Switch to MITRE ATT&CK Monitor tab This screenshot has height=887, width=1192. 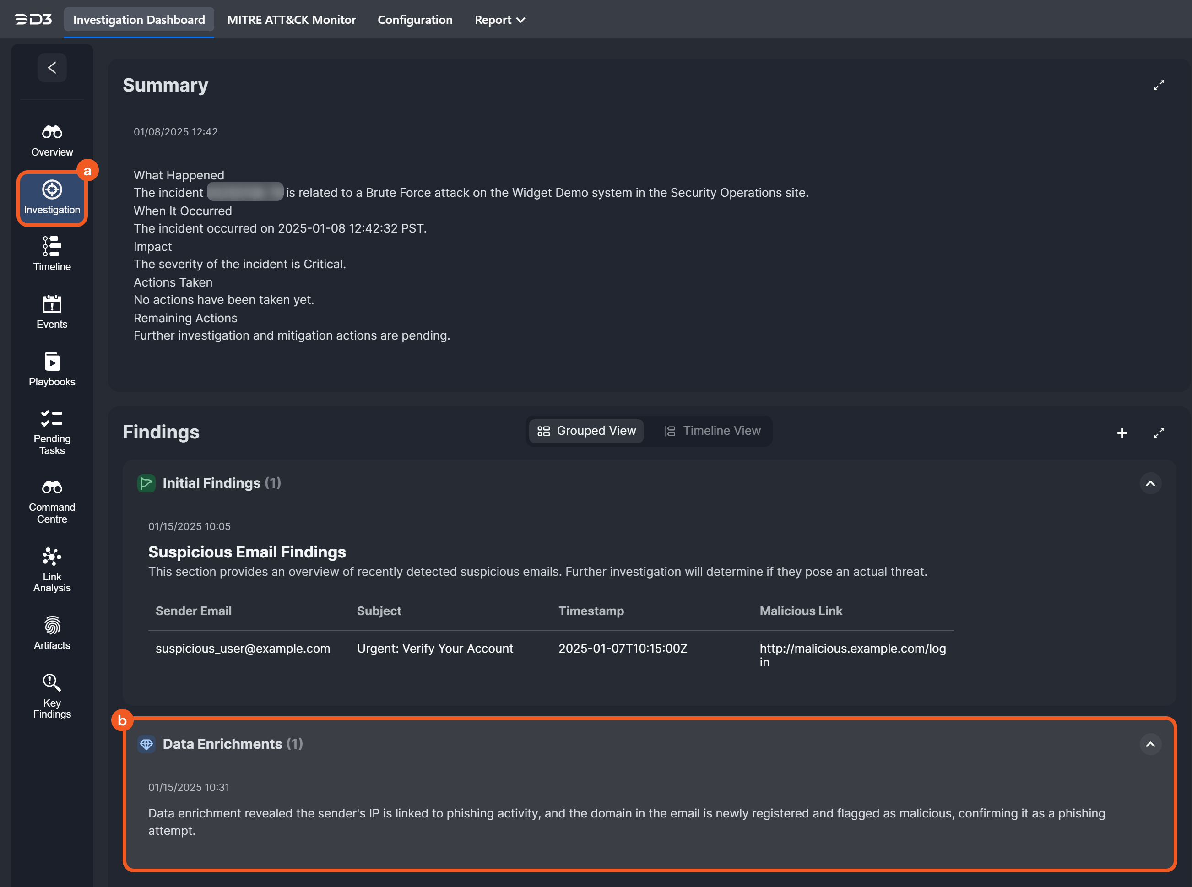click(291, 20)
